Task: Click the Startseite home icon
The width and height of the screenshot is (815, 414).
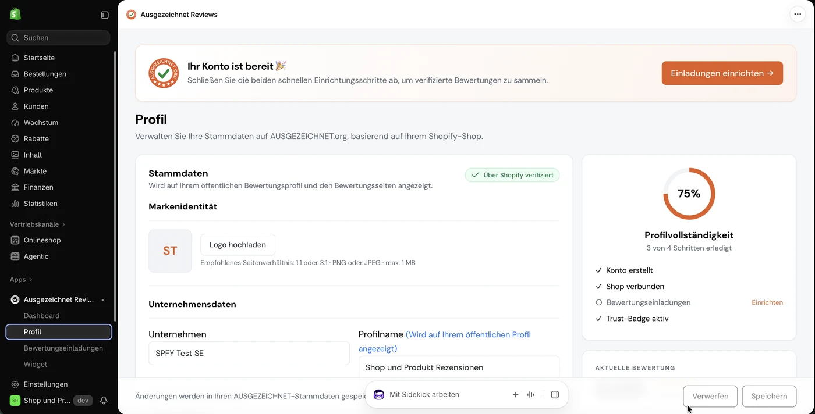Action: click(x=15, y=58)
